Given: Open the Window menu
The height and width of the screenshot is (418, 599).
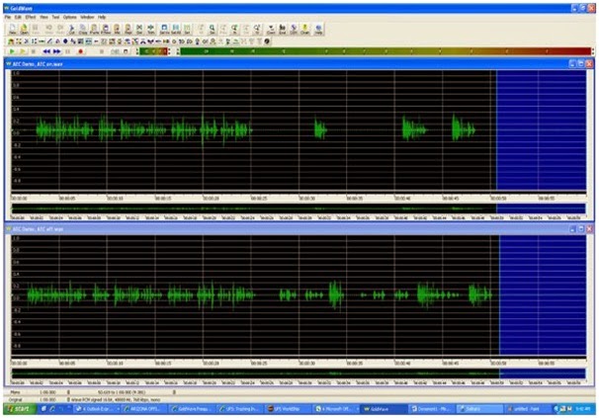Looking at the screenshot, I should click(87, 17).
